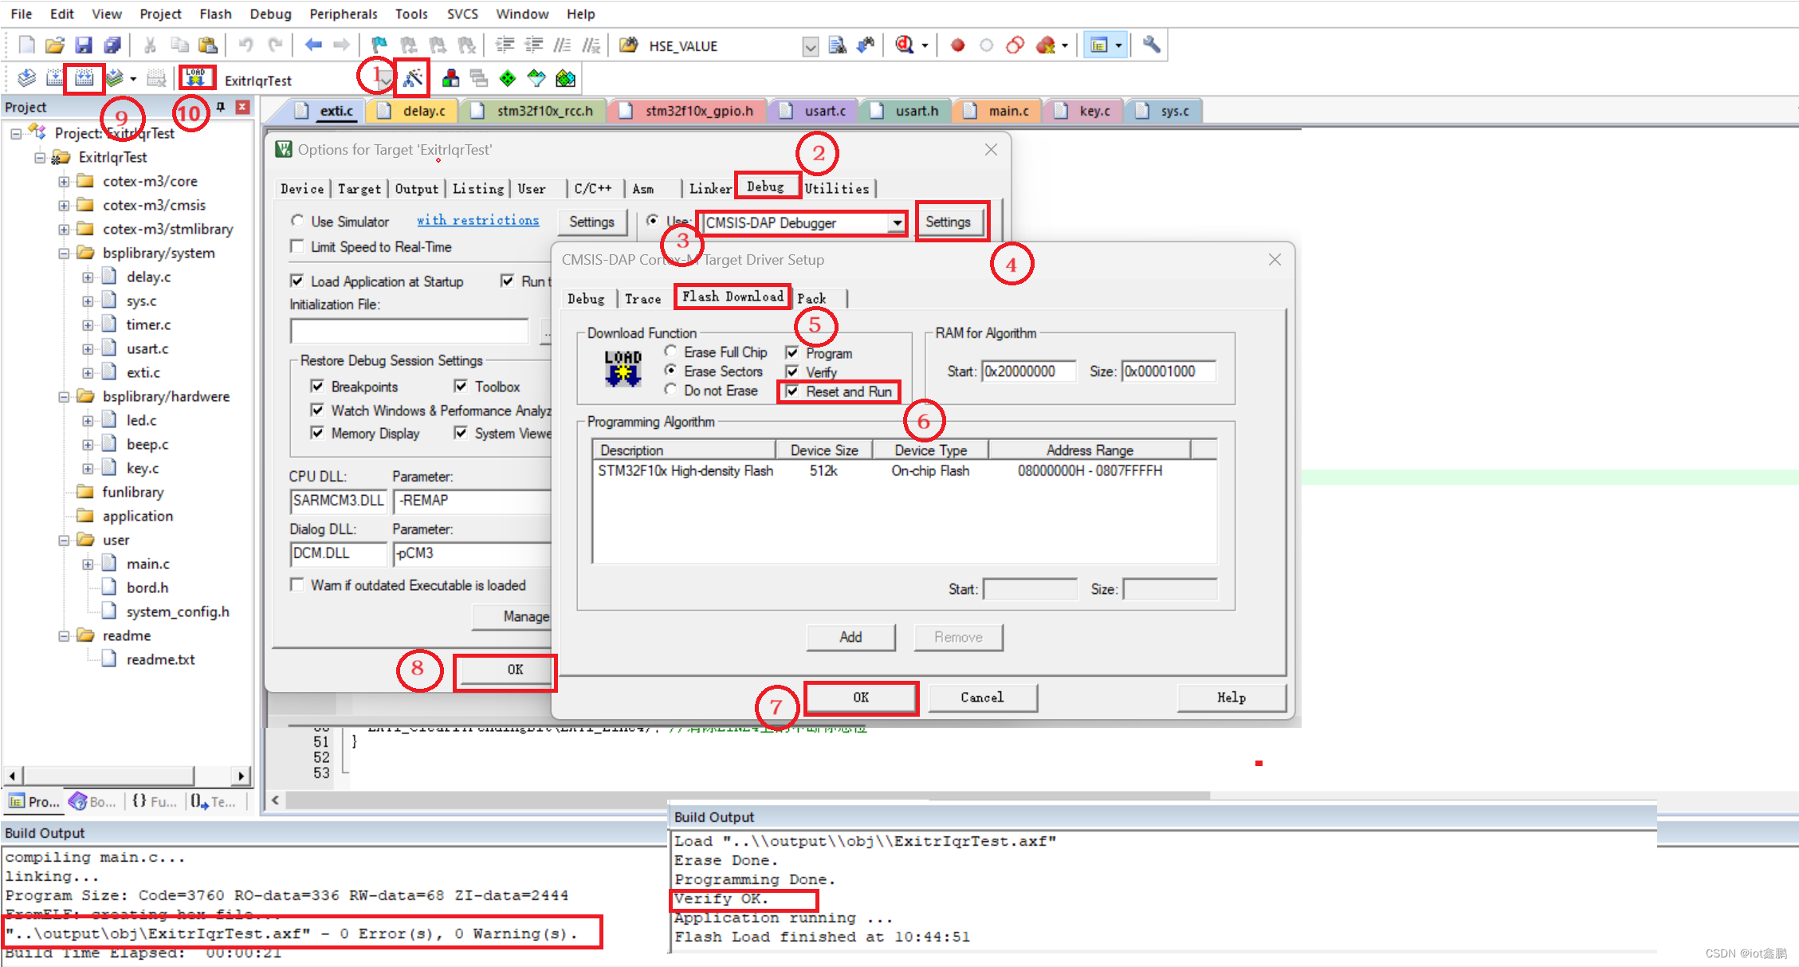Increase indent with the toolbar indent icon
Image resolution: width=1799 pixels, height=967 pixels.
click(505, 45)
